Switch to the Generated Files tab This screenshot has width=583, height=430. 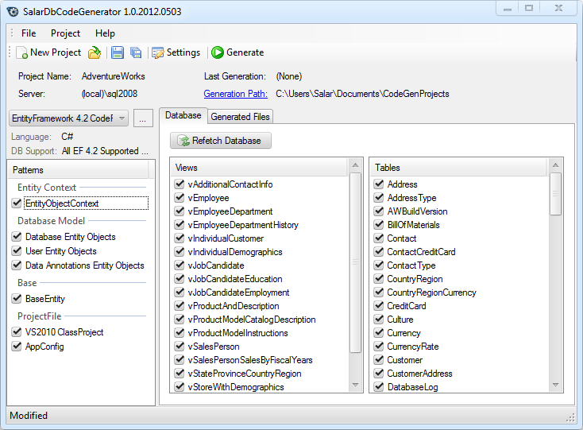[240, 117]
